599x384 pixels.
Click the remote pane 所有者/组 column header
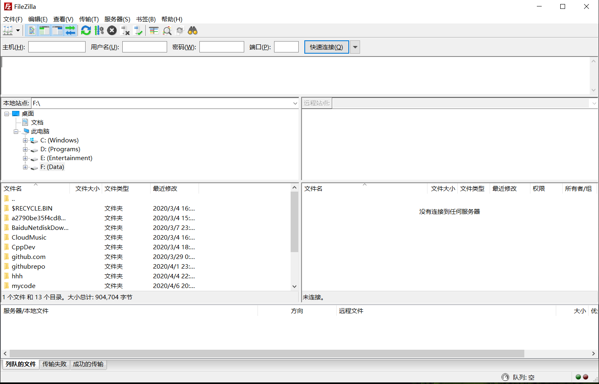tap(580, 188)
